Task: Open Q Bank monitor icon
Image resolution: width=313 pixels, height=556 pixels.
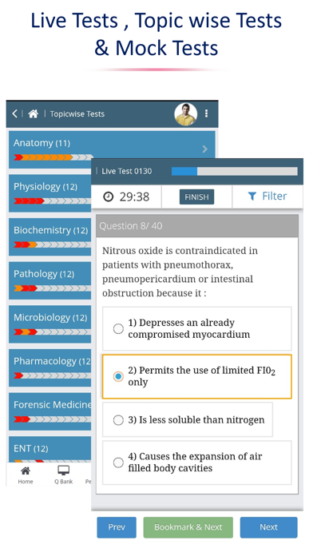Action: pyautogui.click(x=63, y=471)
